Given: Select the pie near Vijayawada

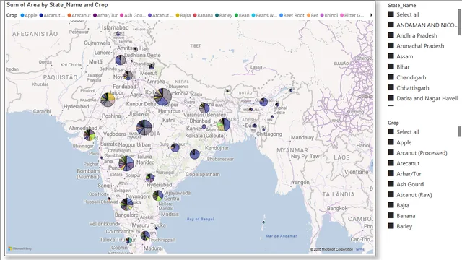Looking at the screenshot, I should click(x=158, y=195).
